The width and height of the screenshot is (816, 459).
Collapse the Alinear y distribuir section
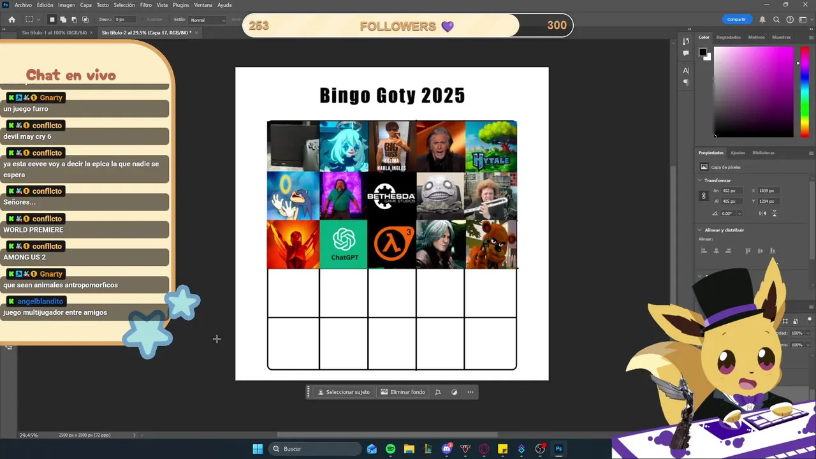point(700,230)
